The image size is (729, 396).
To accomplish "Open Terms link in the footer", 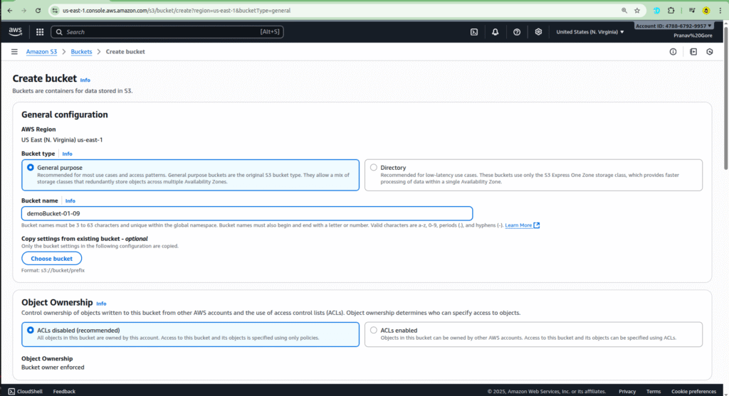I will pos(654,391).
